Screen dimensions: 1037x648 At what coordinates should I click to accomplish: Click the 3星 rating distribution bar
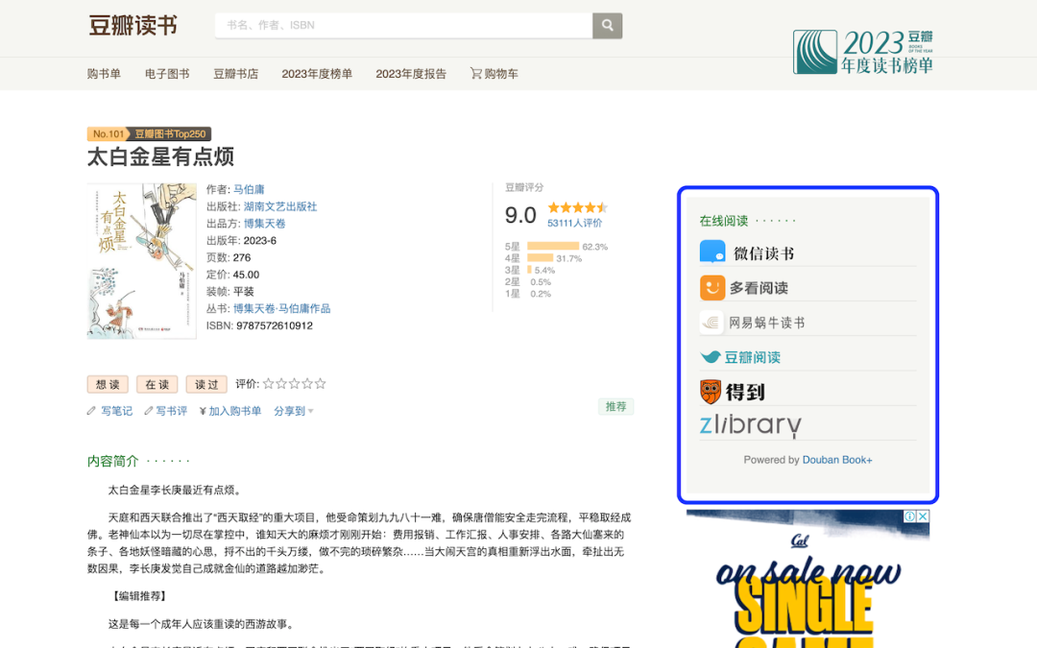click(529, 270)
